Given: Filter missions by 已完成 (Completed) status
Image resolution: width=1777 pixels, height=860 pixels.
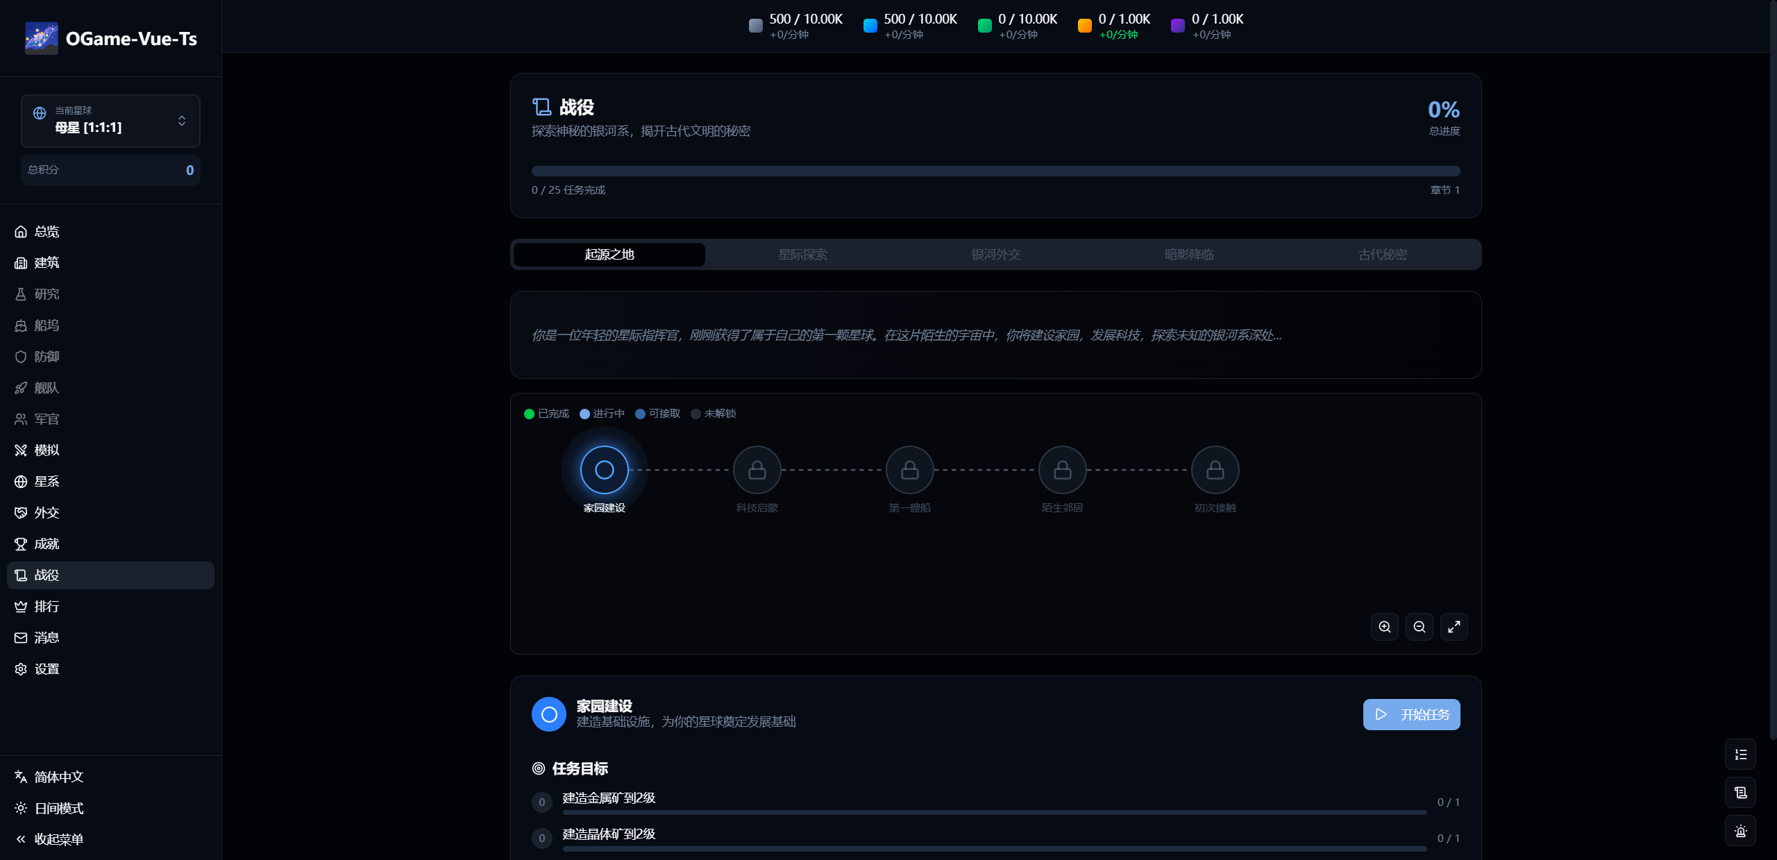Looking at the screenshot, I should pyautogui.click(x=546, y=414).
